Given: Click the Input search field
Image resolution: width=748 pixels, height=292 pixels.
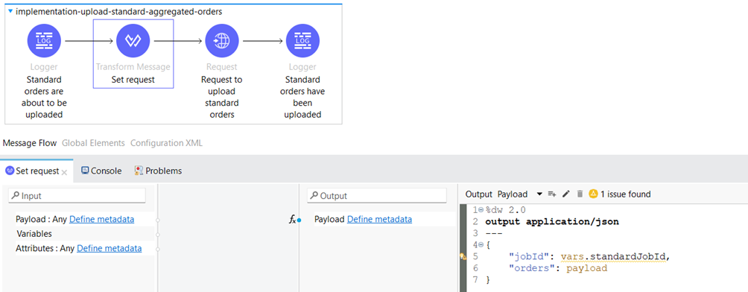Looking at the screenshot, I should point(77,196).
